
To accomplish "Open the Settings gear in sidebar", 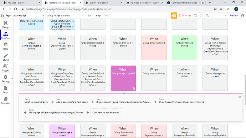I will coord(5,77).
